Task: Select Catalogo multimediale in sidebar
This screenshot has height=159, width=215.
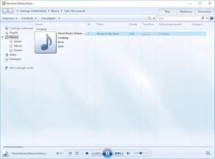Action: pyautogui.click(x=19, y=28)
